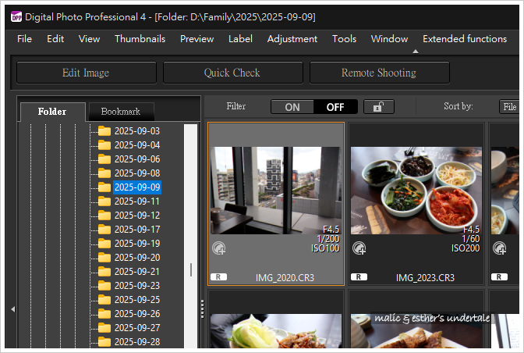Open the Preview menu

click(x=196, y=39)
